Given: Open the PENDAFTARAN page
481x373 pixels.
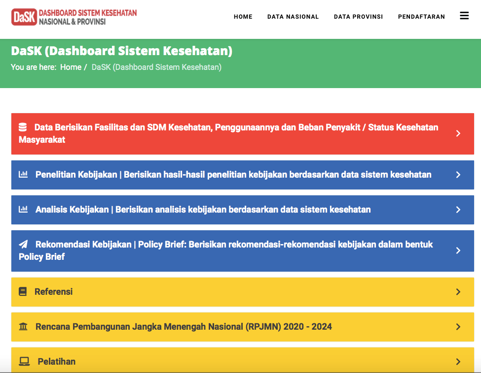Looking at the screenshot, I should (x=421, y=17).
